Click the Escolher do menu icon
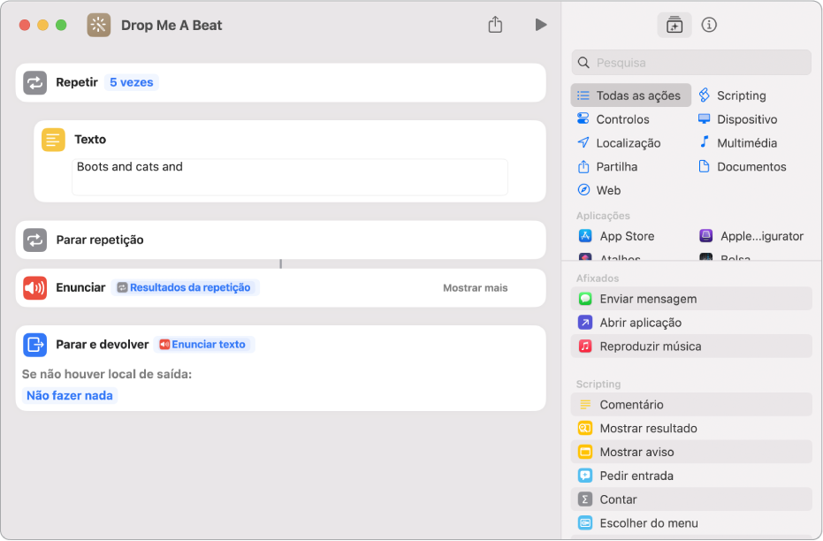This screenshot has width=823, height=541. tap(585, 522)
